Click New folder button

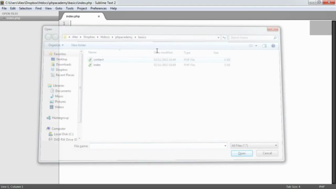[x=79, y=45]
